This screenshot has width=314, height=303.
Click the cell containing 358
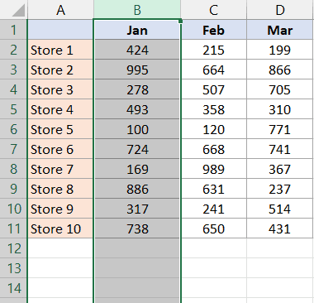(x=214, y=109)
